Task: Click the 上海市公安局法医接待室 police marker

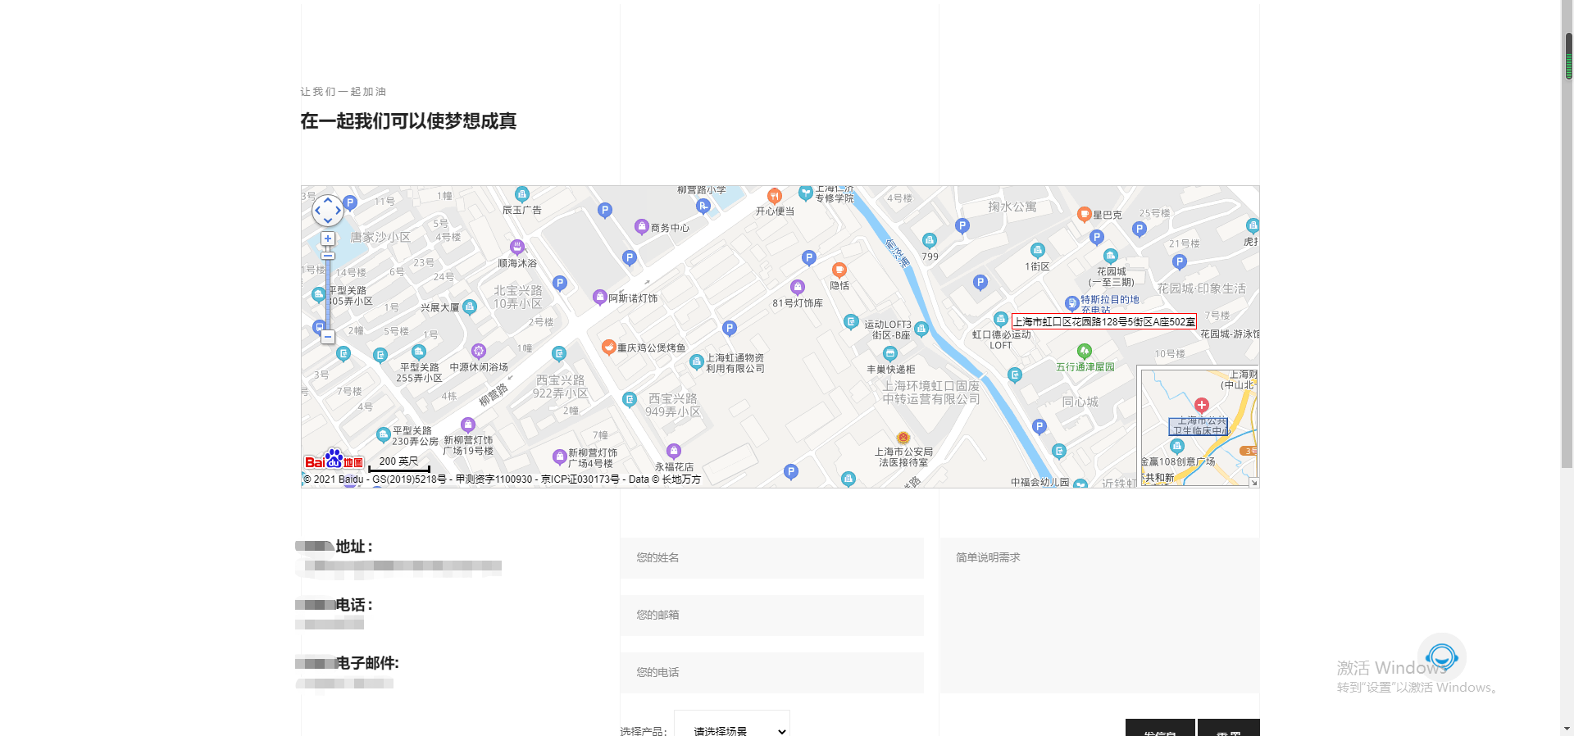Action: point(903,438)
